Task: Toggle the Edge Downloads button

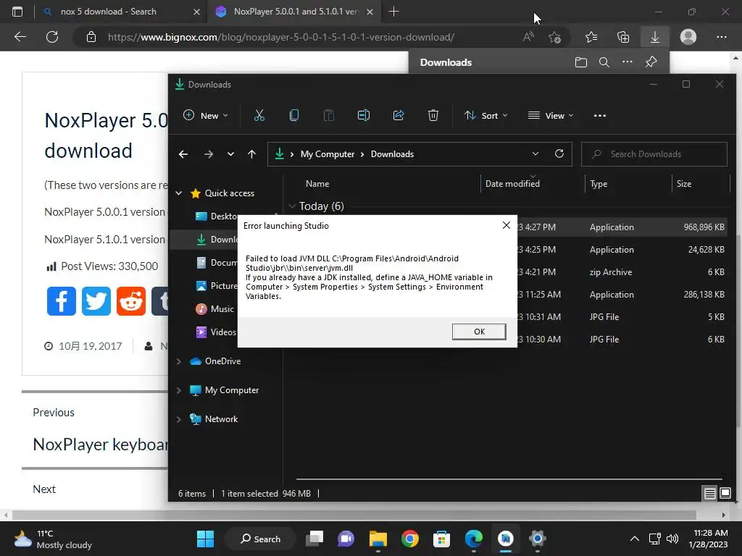Action: tap(655, 37)
